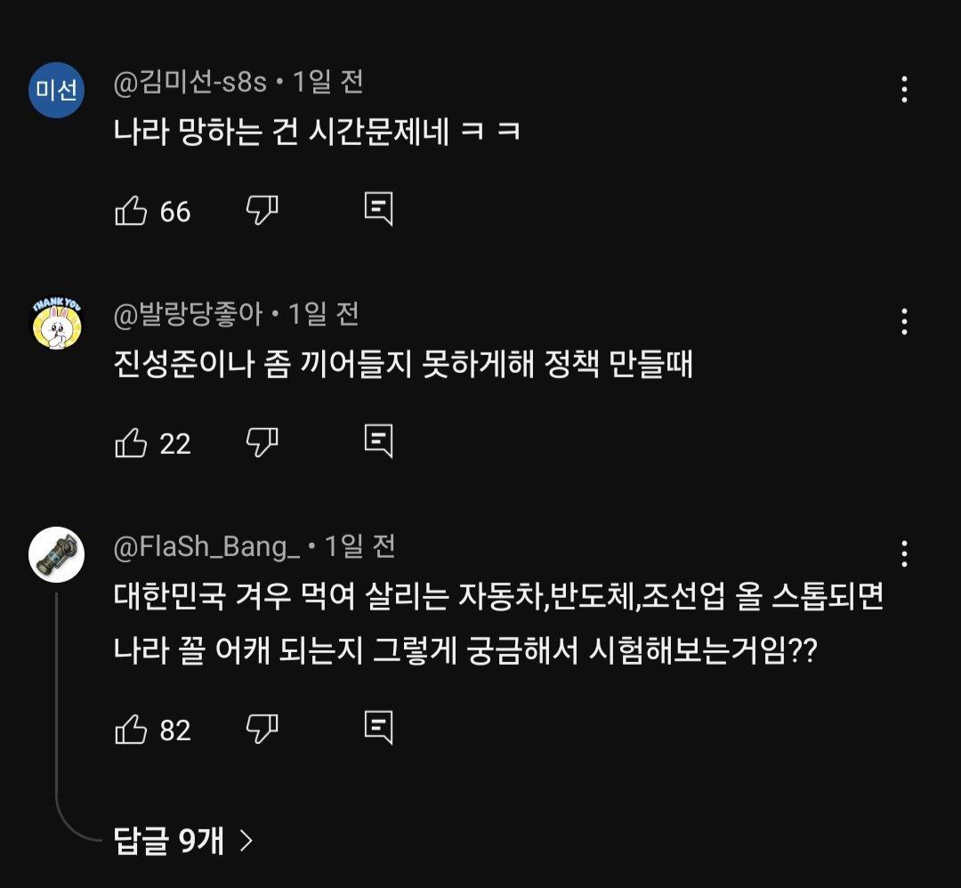This screenshot has height=888, width=961.
Task: Click the dislike icon on FlaSh_Bang_'s comment
Action: tap(261, 730)
